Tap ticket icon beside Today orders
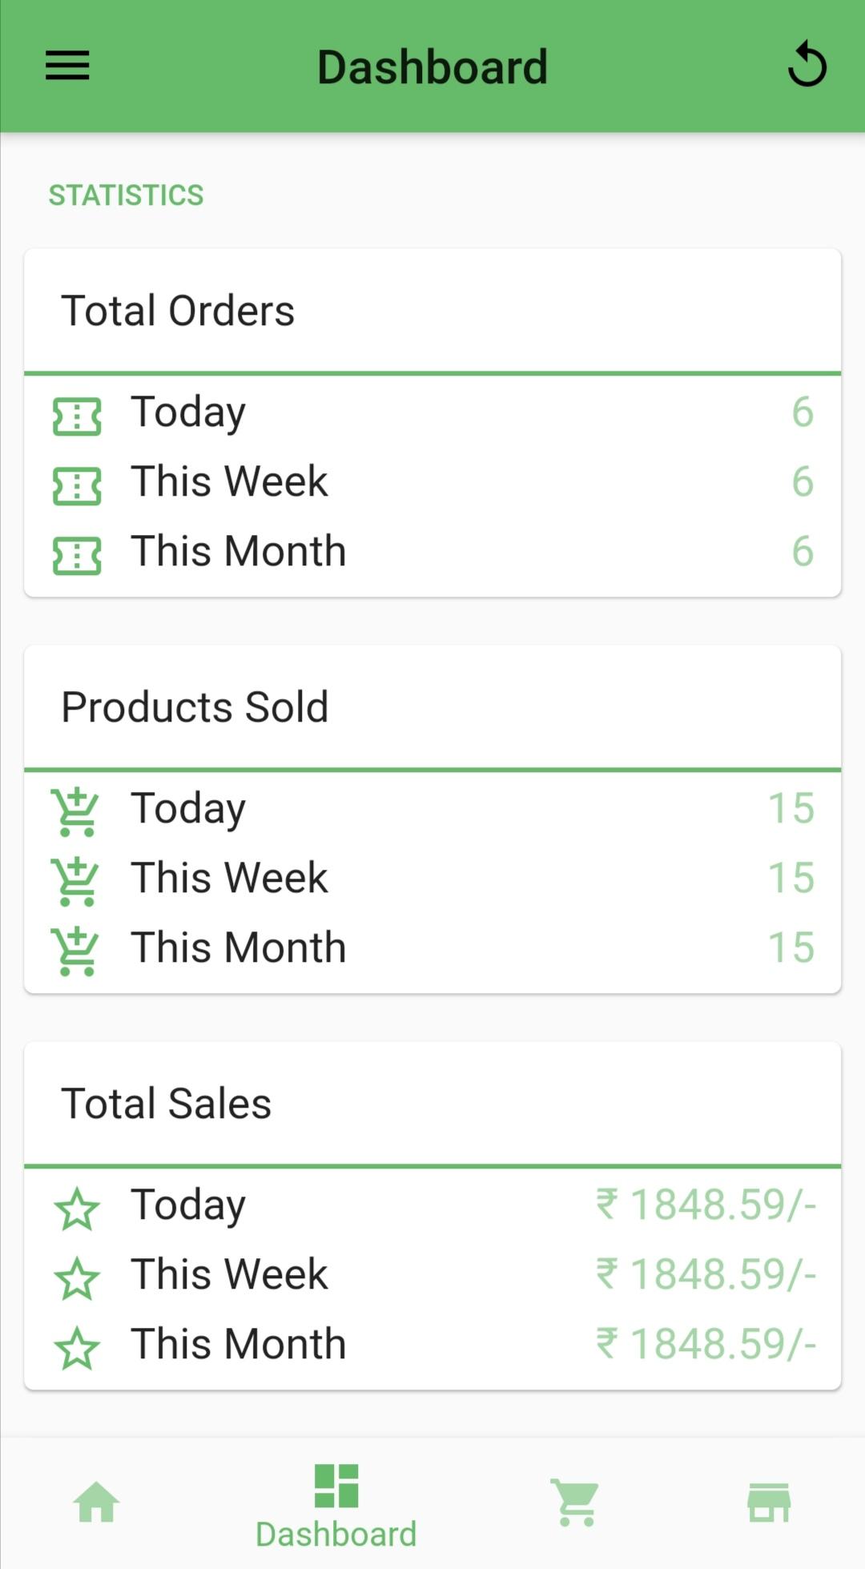 [77, 416]
